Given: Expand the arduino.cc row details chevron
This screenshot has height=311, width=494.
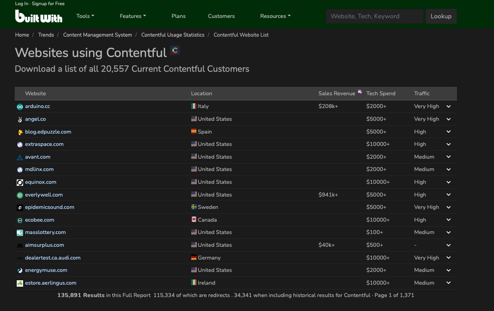Looking at the screenshot, I should click(x=449, y=106).
